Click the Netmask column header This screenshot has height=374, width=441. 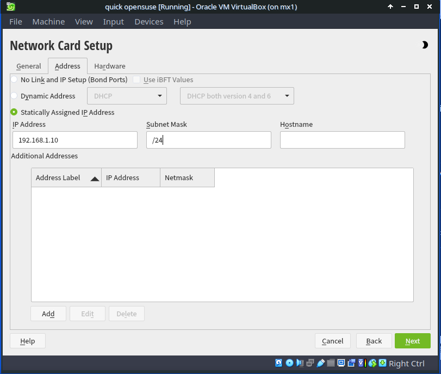[x=187, y=177]
